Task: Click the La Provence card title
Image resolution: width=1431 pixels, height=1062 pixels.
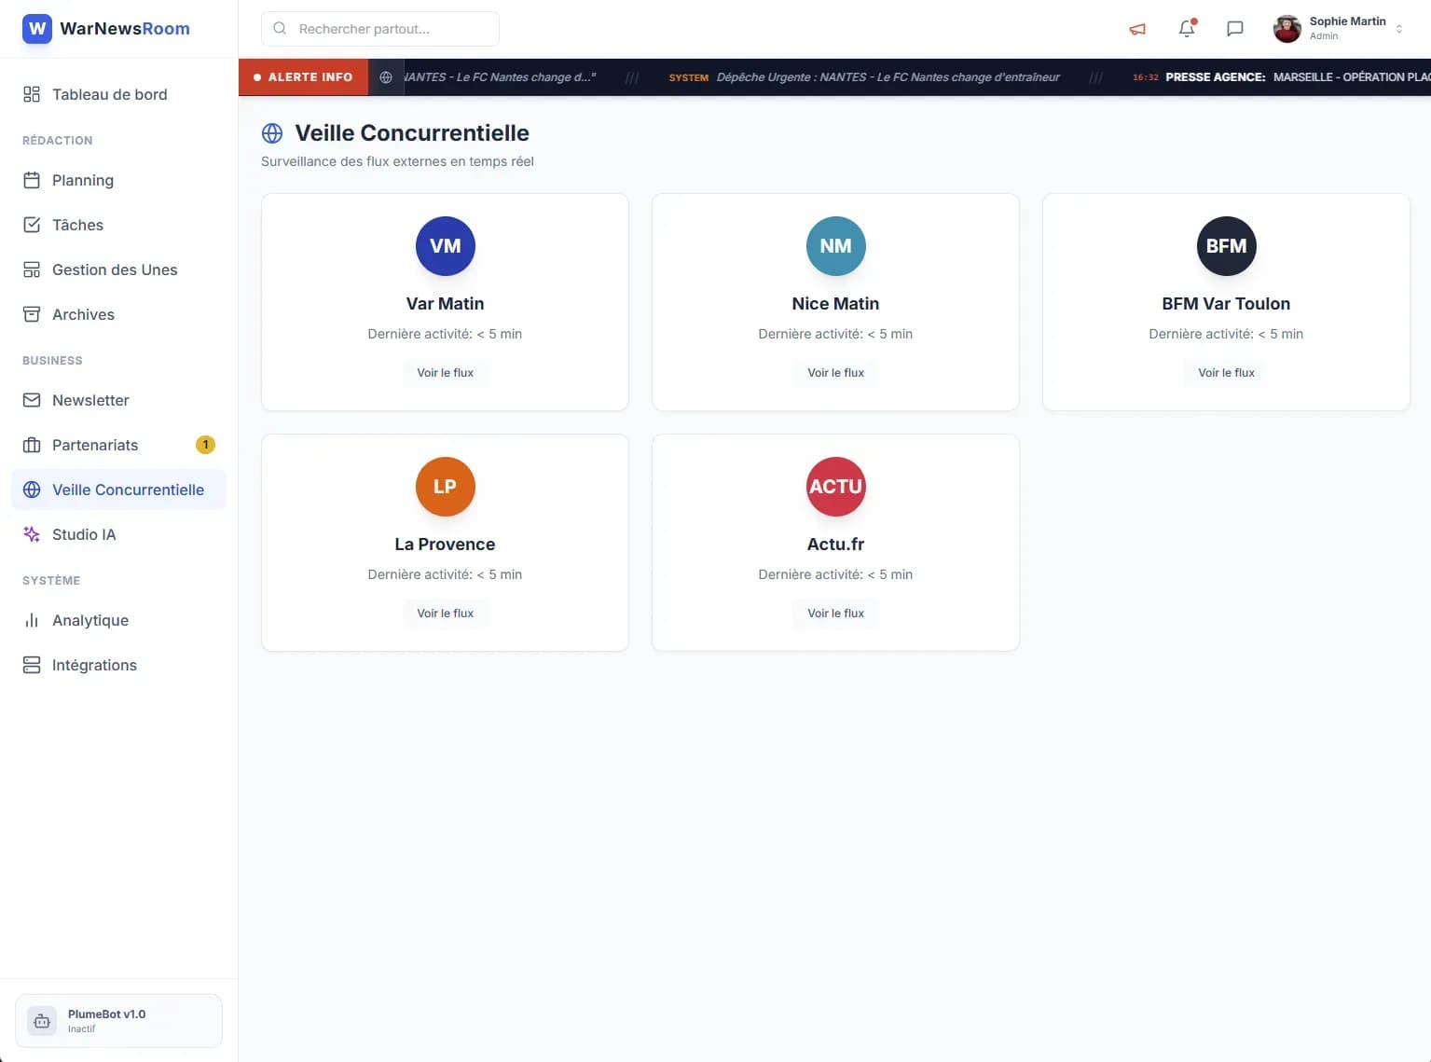Action: click(445, 545)
